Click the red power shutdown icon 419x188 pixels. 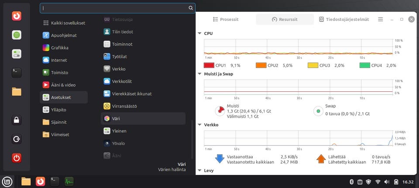pos(17,157)
